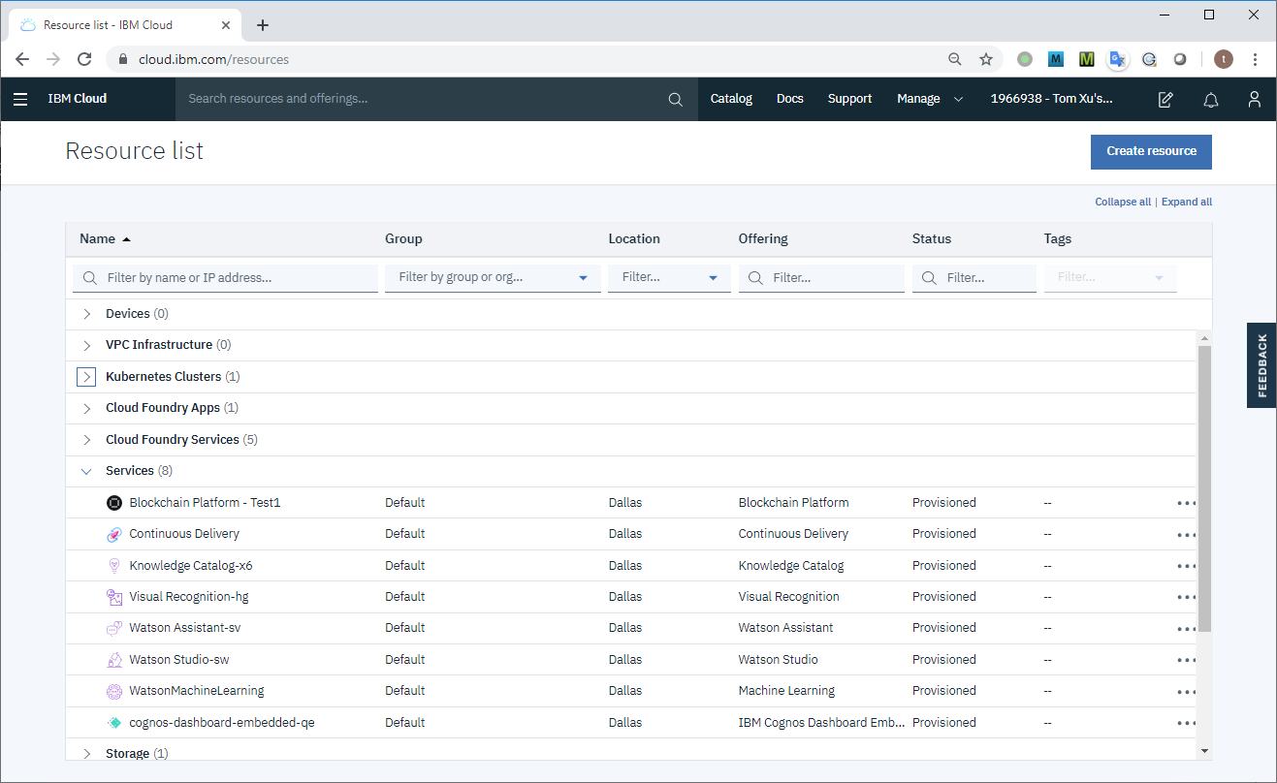Open actions menu for Blockchain Platform - Test1
This screenshot has width=1277, height=783.
[1186, 504]
